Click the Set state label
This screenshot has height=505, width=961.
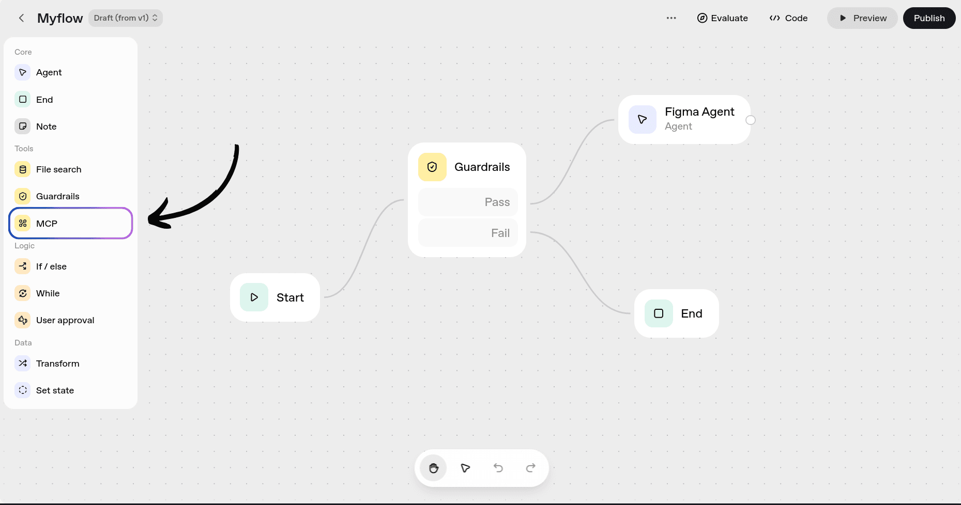click(x=55, y=390)
